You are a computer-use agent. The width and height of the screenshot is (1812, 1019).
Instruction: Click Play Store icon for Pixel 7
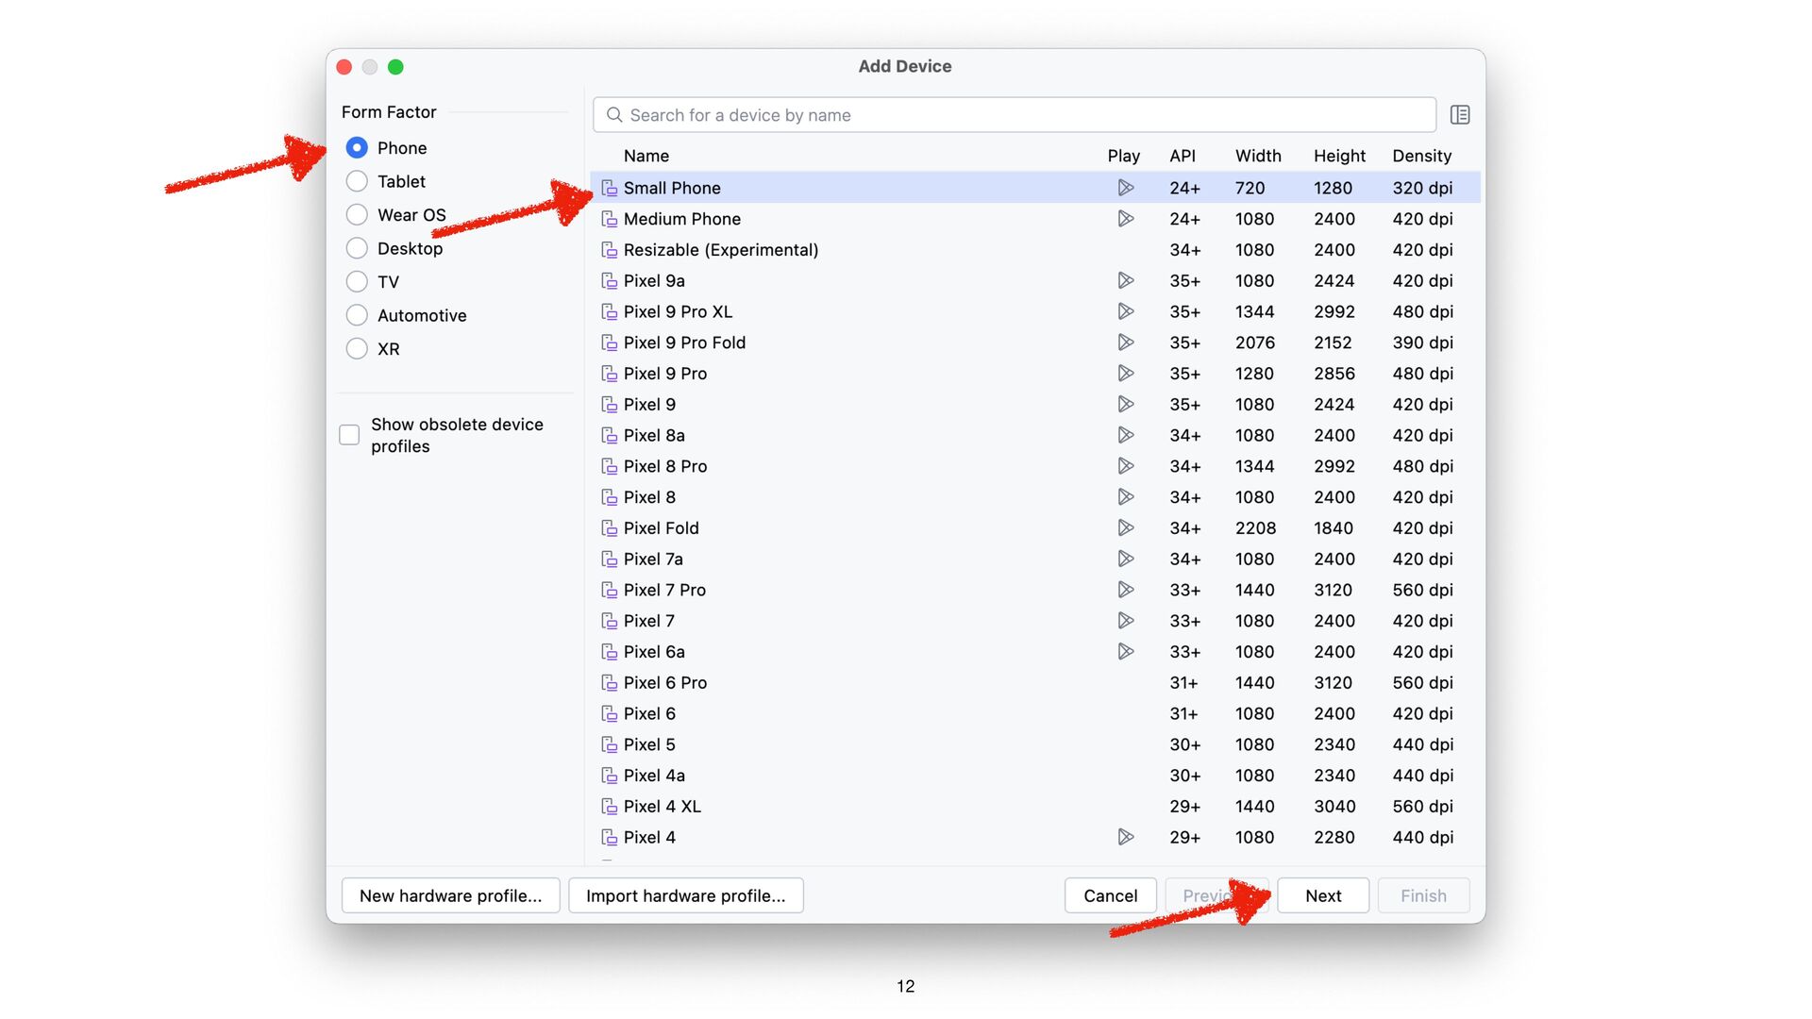point(1125,621)
